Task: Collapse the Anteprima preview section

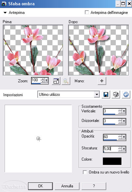Action: pos(5,13)
